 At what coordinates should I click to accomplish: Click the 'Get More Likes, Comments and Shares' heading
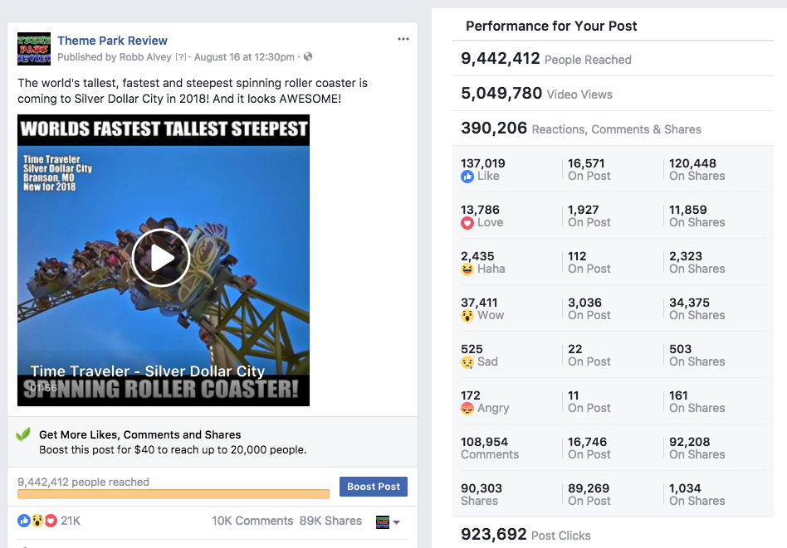pyautogui.click(x=140, y=434)
